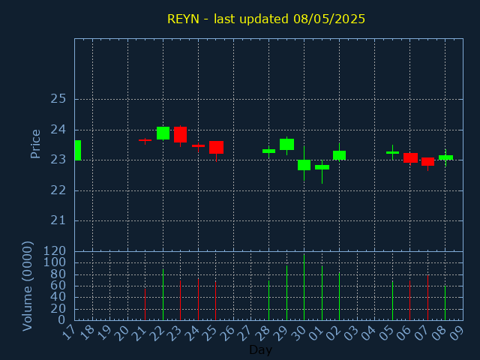Click the green volume bar for day 28

(x=268, y=300)
